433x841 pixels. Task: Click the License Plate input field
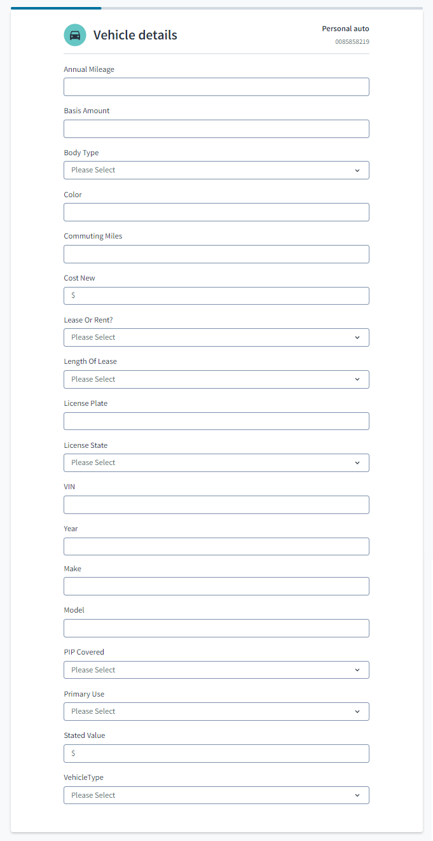point(216,421)
